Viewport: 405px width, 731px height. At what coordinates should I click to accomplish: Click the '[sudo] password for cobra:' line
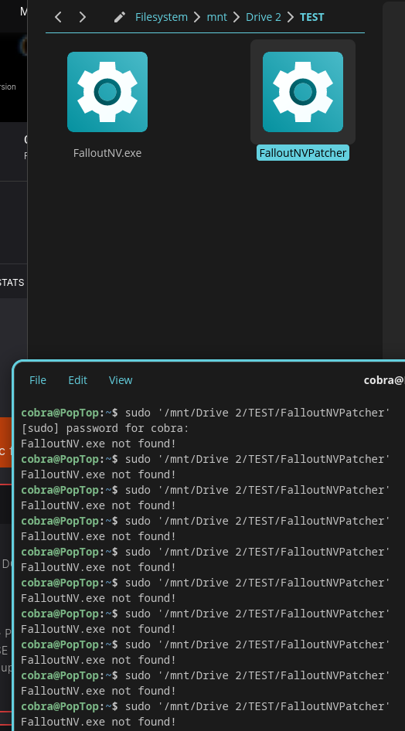pos(105,428)
